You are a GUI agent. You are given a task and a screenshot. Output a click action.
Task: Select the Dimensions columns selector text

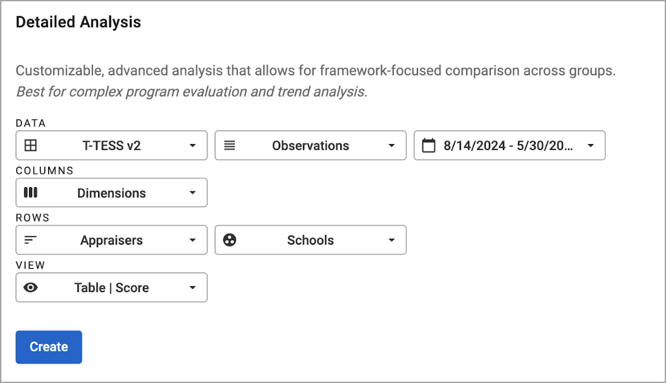[112, 193]
